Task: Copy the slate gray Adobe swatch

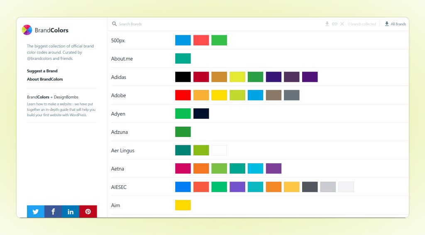Action: pos(292,95)
